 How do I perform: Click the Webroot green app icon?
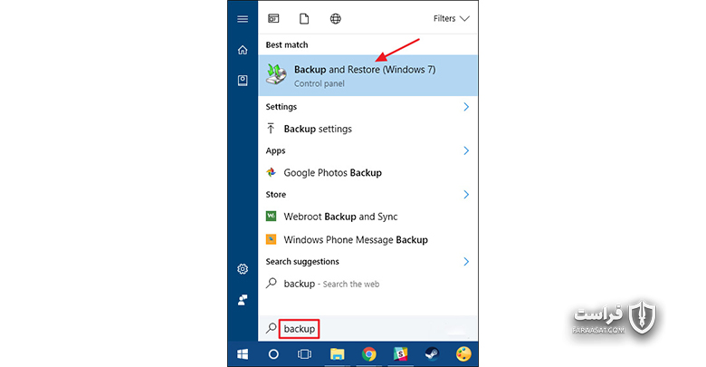[271, 216]
